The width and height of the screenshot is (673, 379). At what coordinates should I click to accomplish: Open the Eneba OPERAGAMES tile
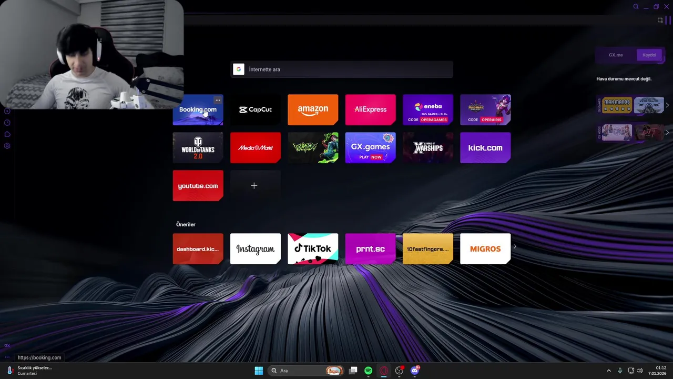pos(427,110)
